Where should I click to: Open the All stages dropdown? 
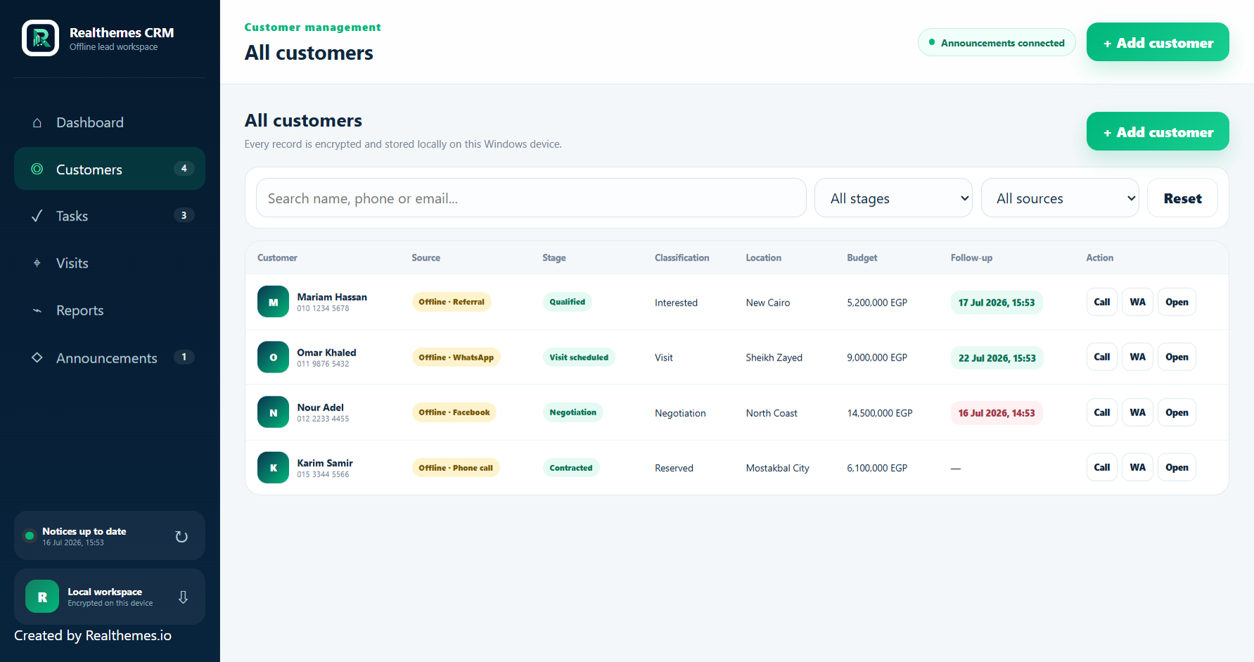coord(893,198)
